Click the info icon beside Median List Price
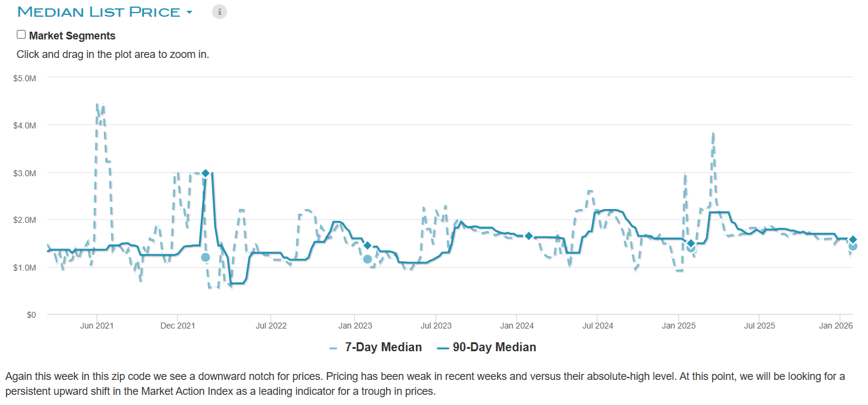 (x=220, y=11)
